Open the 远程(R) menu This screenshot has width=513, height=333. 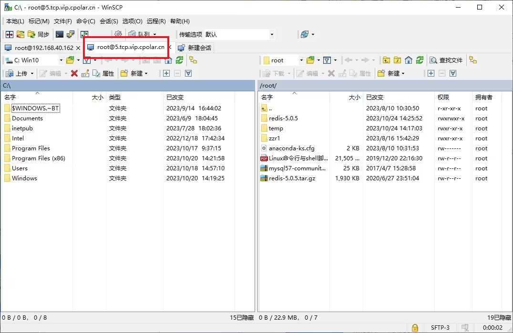pos(156,21)
